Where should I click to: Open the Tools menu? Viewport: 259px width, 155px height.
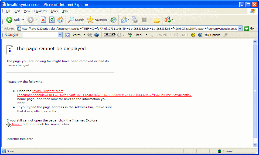coord(54,11)
